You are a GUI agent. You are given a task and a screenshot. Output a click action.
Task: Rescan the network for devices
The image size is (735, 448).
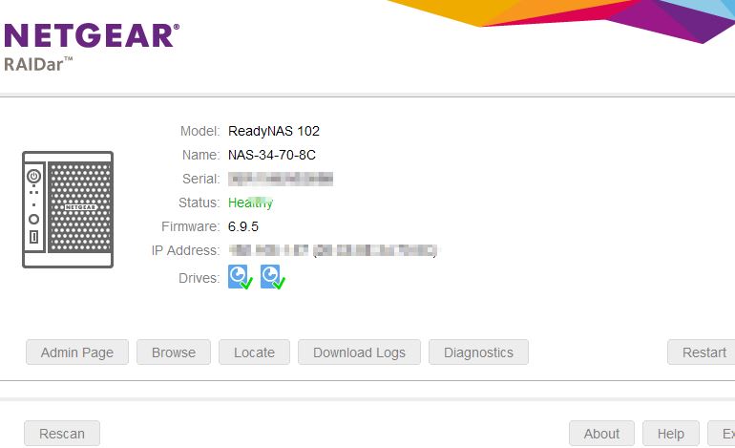coord(62,434)
